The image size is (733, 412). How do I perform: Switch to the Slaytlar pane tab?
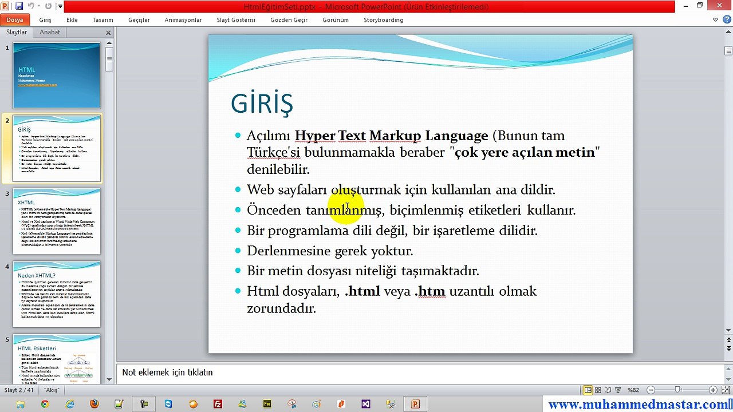click(17, 33)
